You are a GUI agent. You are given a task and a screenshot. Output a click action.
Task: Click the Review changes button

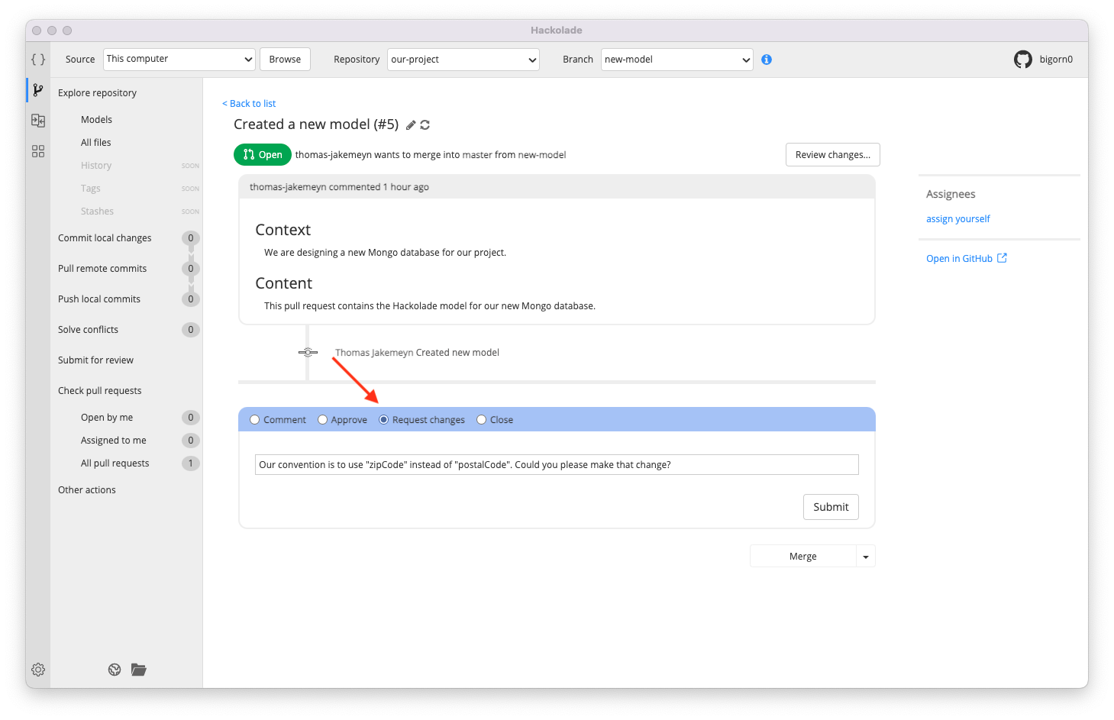tap(832, 154)
